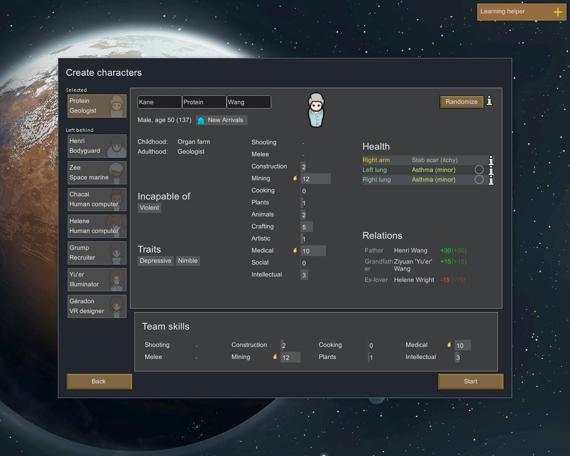Image resolution: width=570 pixels, height=456 pixels.
Task: Click the Crafting skill bar value 5
Action: [x=306, y=227]
